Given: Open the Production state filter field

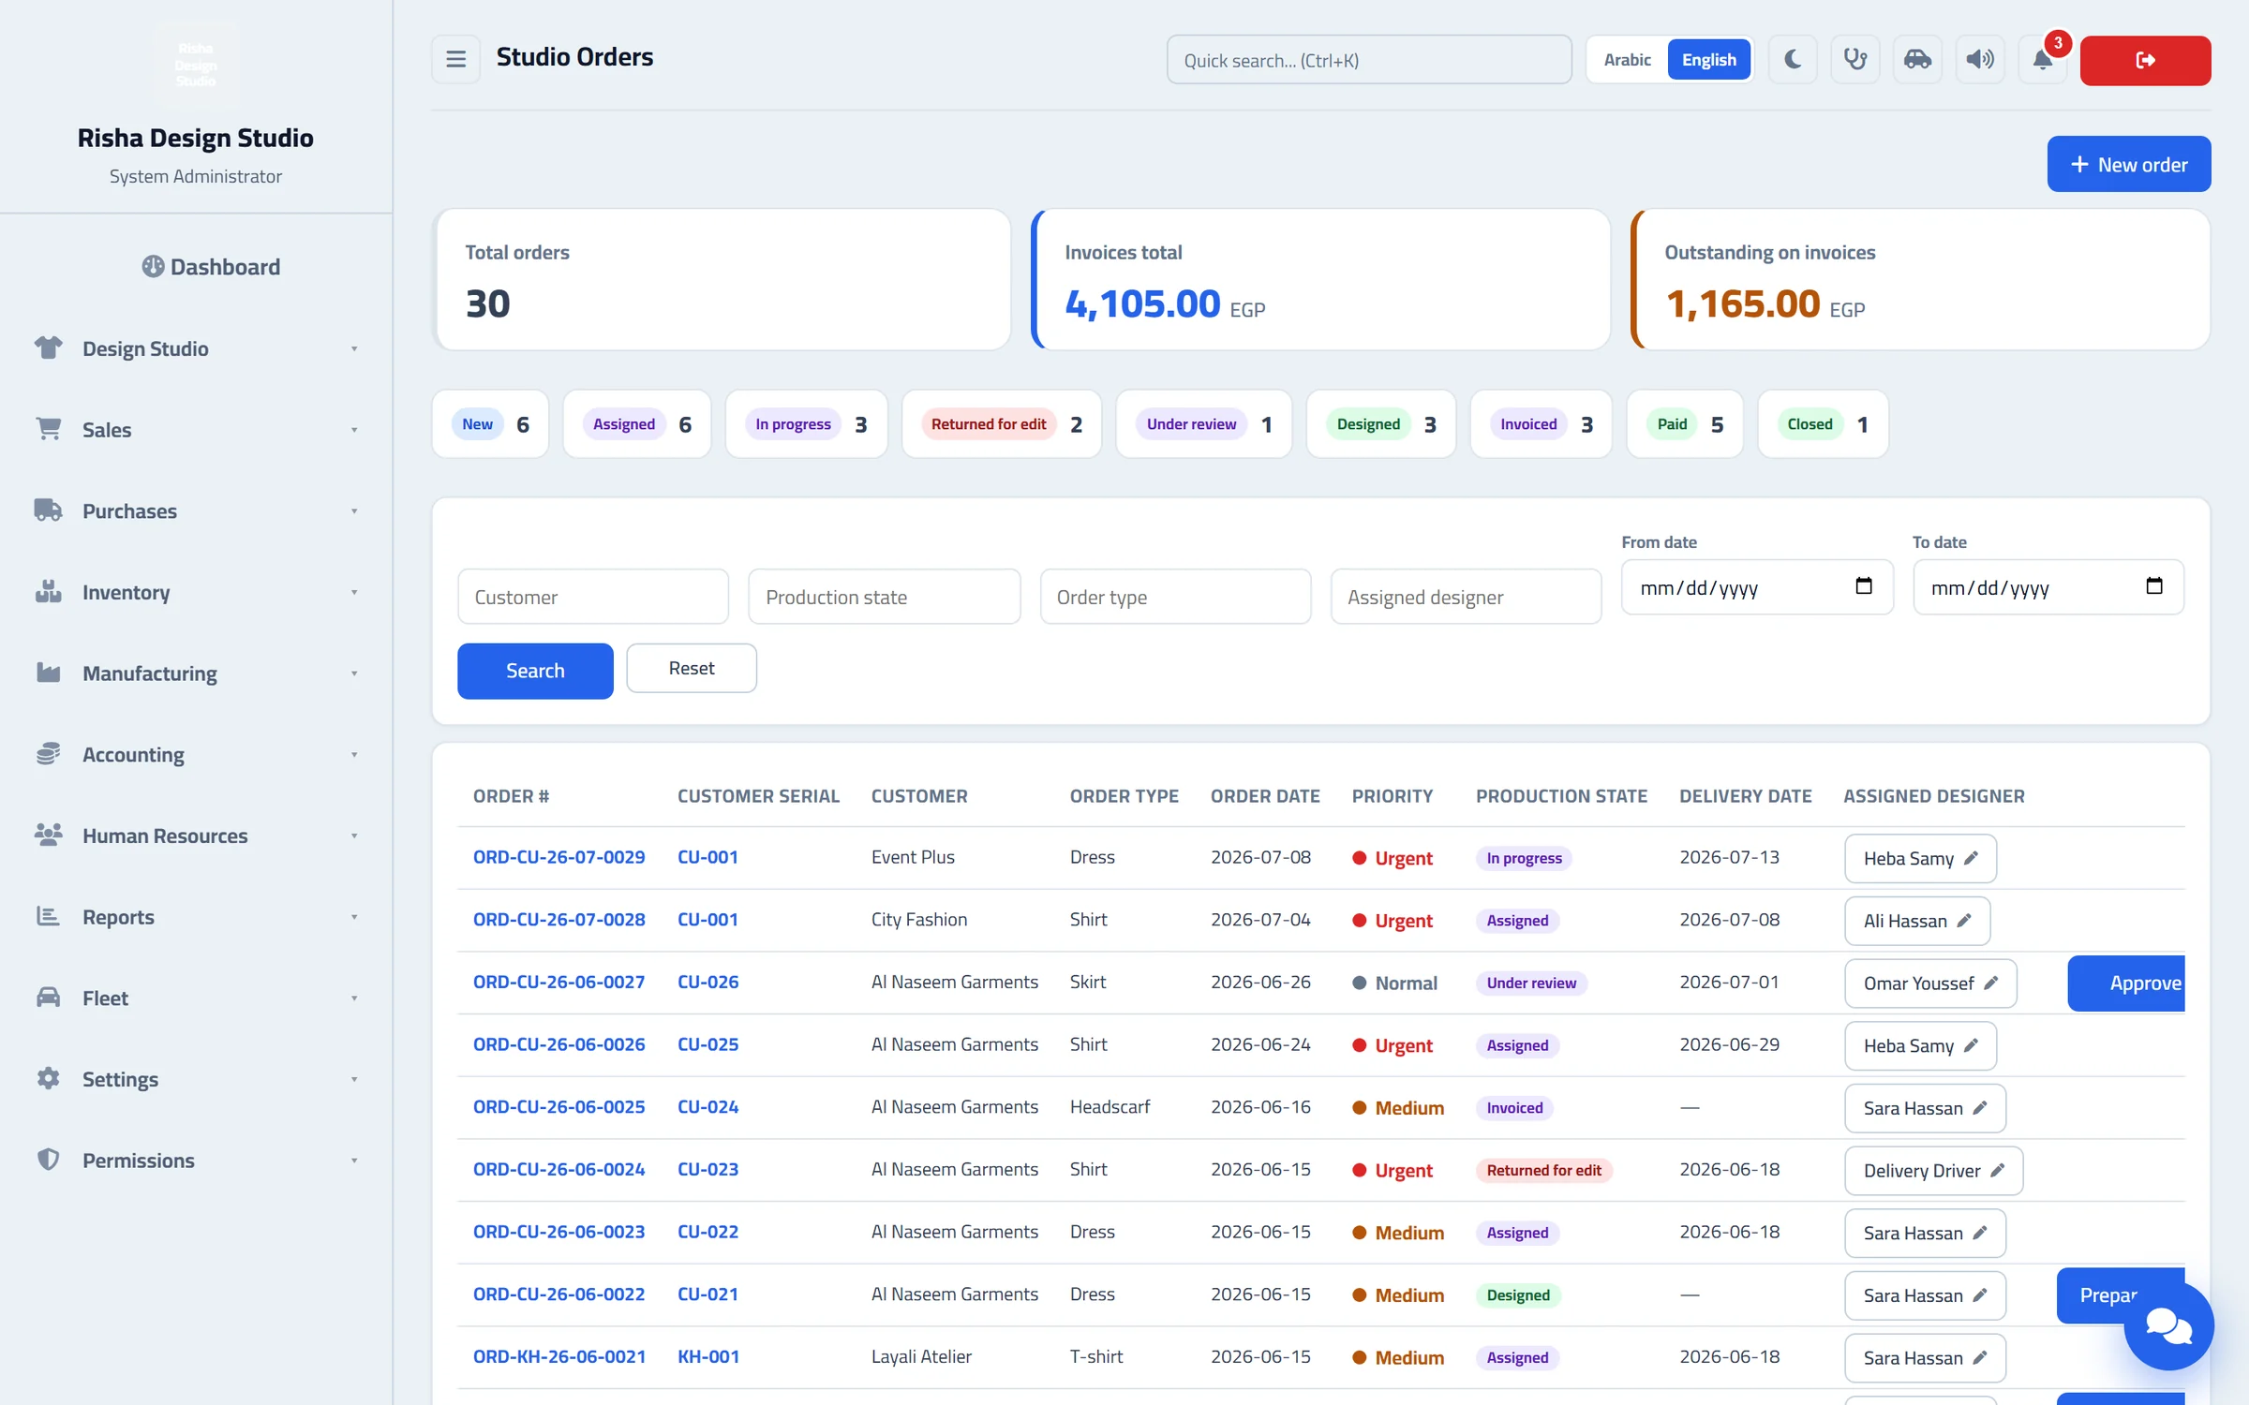Looking at the screenshot, I should click(884, 597).
